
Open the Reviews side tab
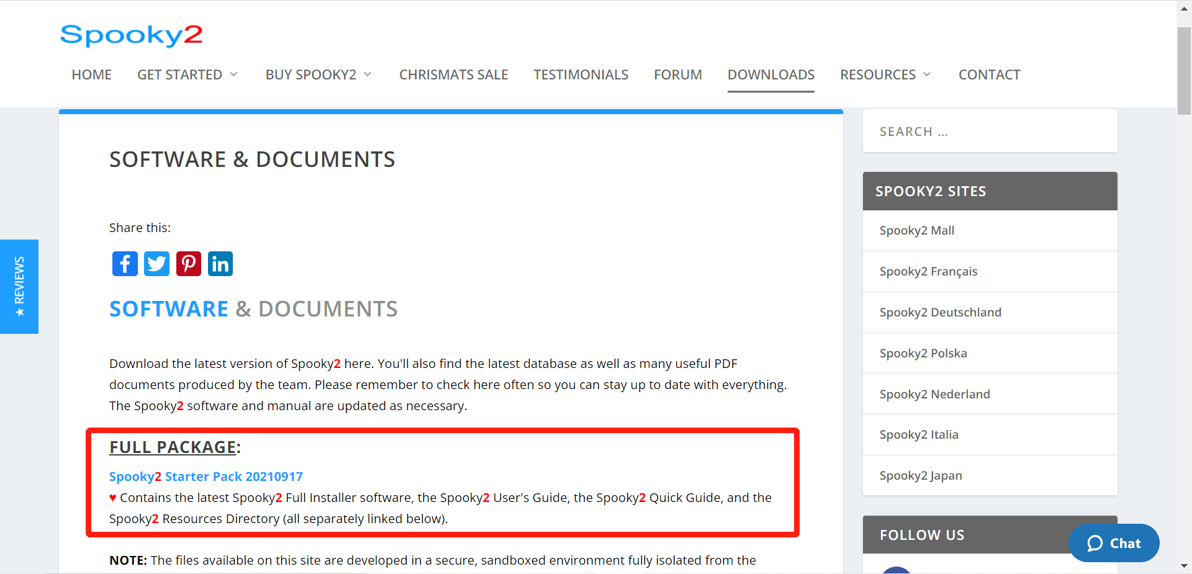[19, 287]
